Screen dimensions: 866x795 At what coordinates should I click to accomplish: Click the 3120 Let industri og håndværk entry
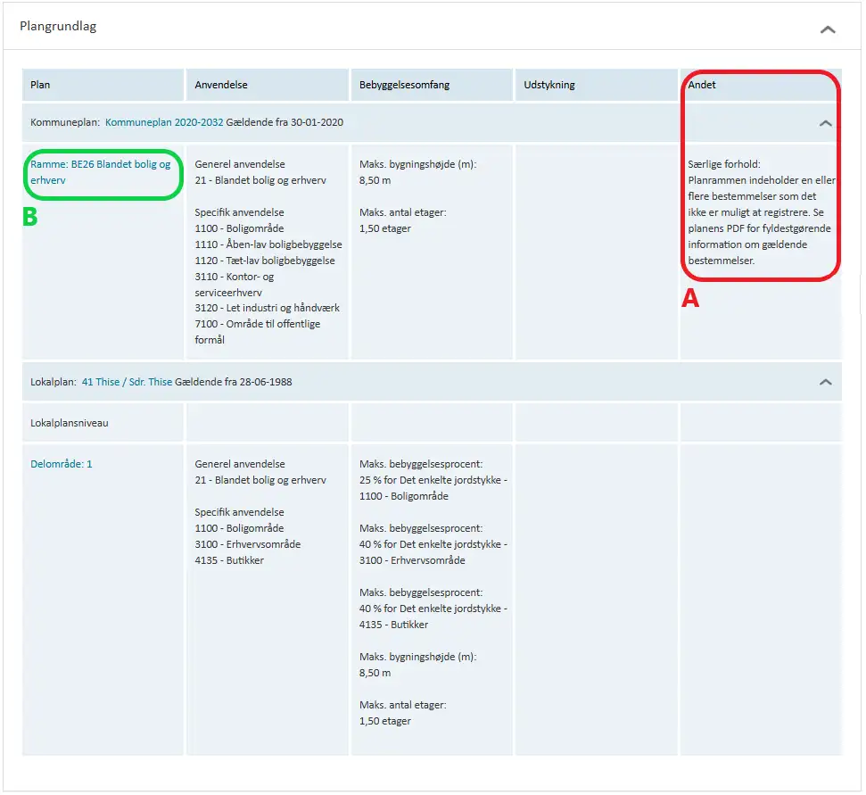click(x=267, y=308)
